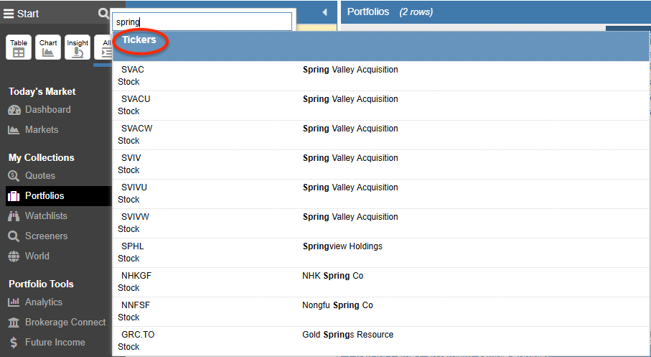Click 'Gold Springs Resource' company name

[348, 335]
